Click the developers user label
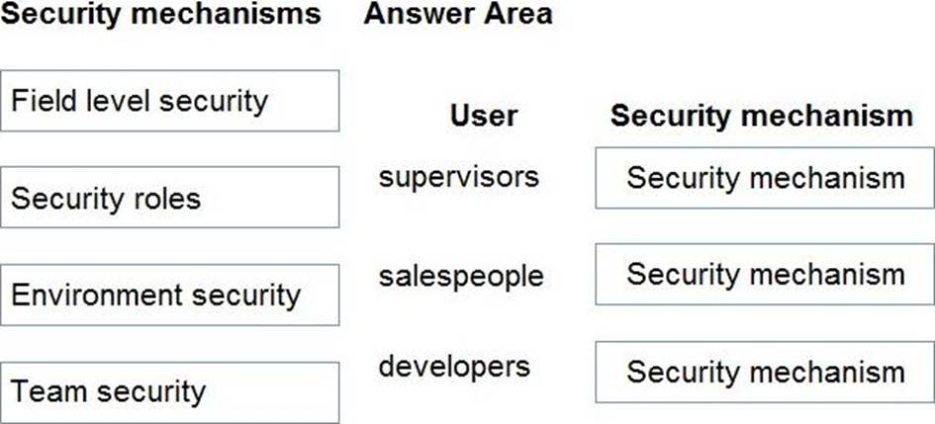935x424 pixels. click(454, 367)
